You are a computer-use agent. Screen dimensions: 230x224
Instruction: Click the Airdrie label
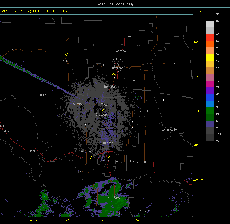[108, 143]
